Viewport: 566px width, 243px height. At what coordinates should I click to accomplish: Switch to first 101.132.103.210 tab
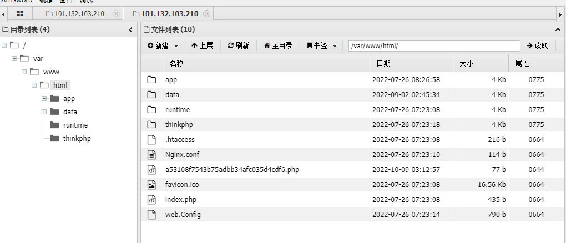[75, 14]
